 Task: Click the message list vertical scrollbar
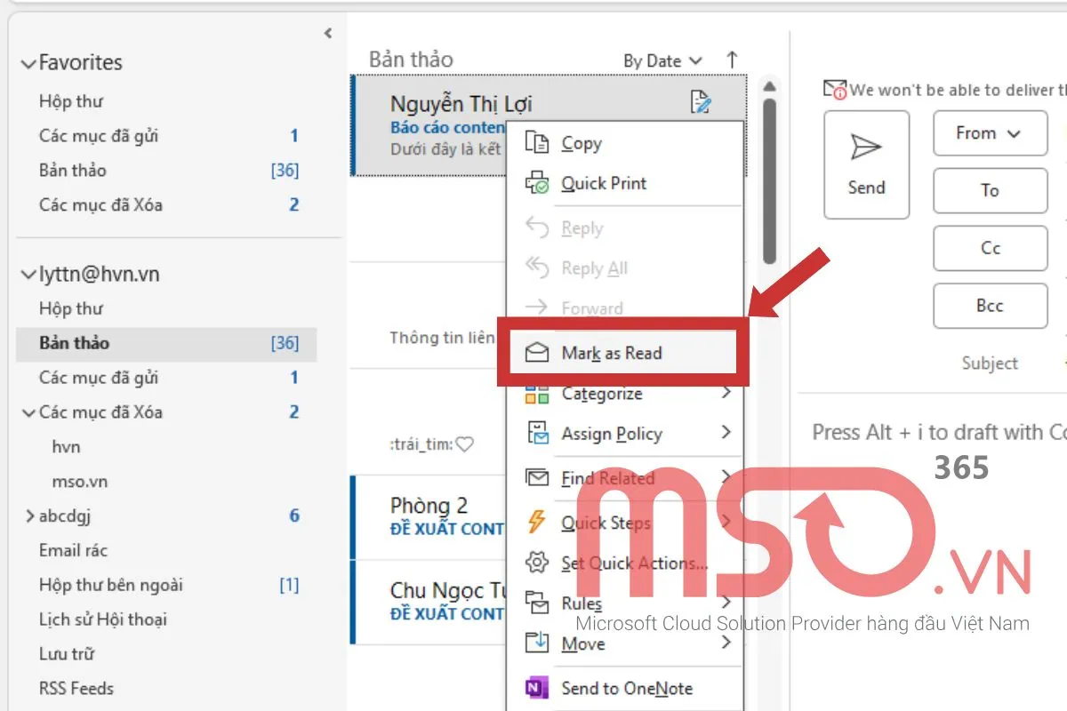pos(770,178)
